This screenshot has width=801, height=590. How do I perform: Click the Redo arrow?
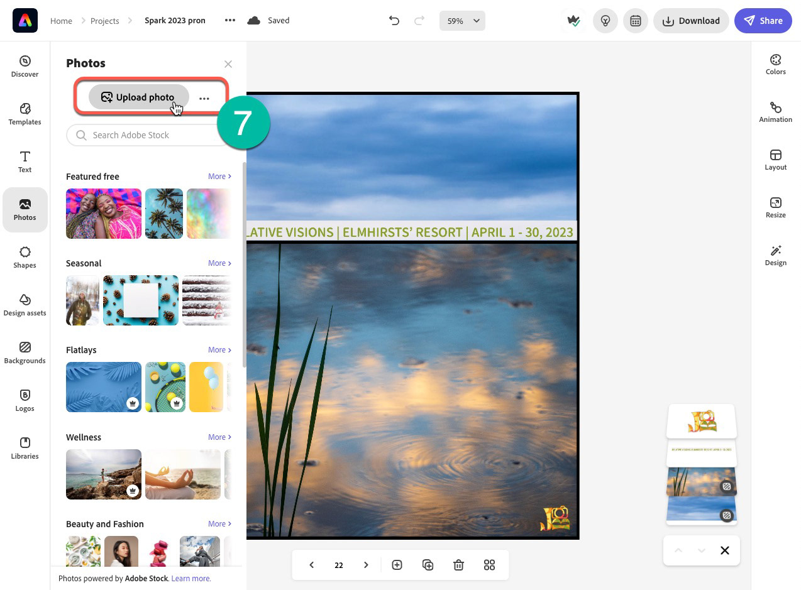[419, 21]
